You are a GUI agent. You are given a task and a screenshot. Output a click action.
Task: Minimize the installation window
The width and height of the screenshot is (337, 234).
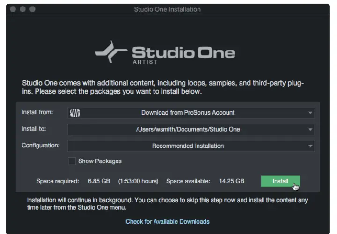(x=22, y=9)
